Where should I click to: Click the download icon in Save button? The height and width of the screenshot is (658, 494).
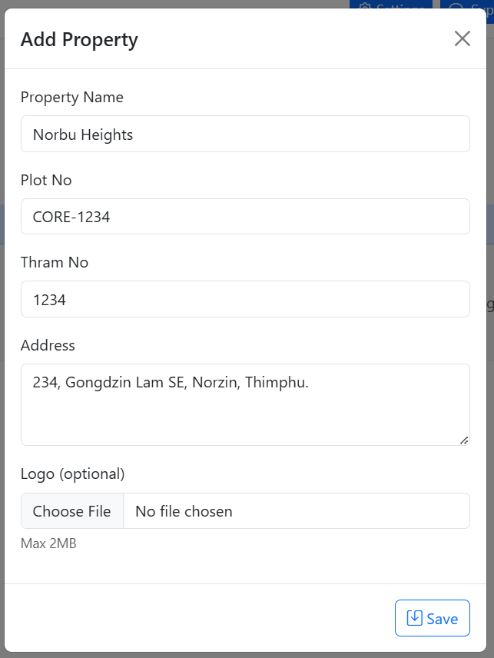(414, 618)
